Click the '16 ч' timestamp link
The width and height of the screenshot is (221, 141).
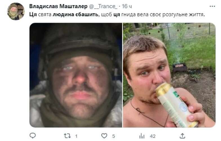point(127,6)
